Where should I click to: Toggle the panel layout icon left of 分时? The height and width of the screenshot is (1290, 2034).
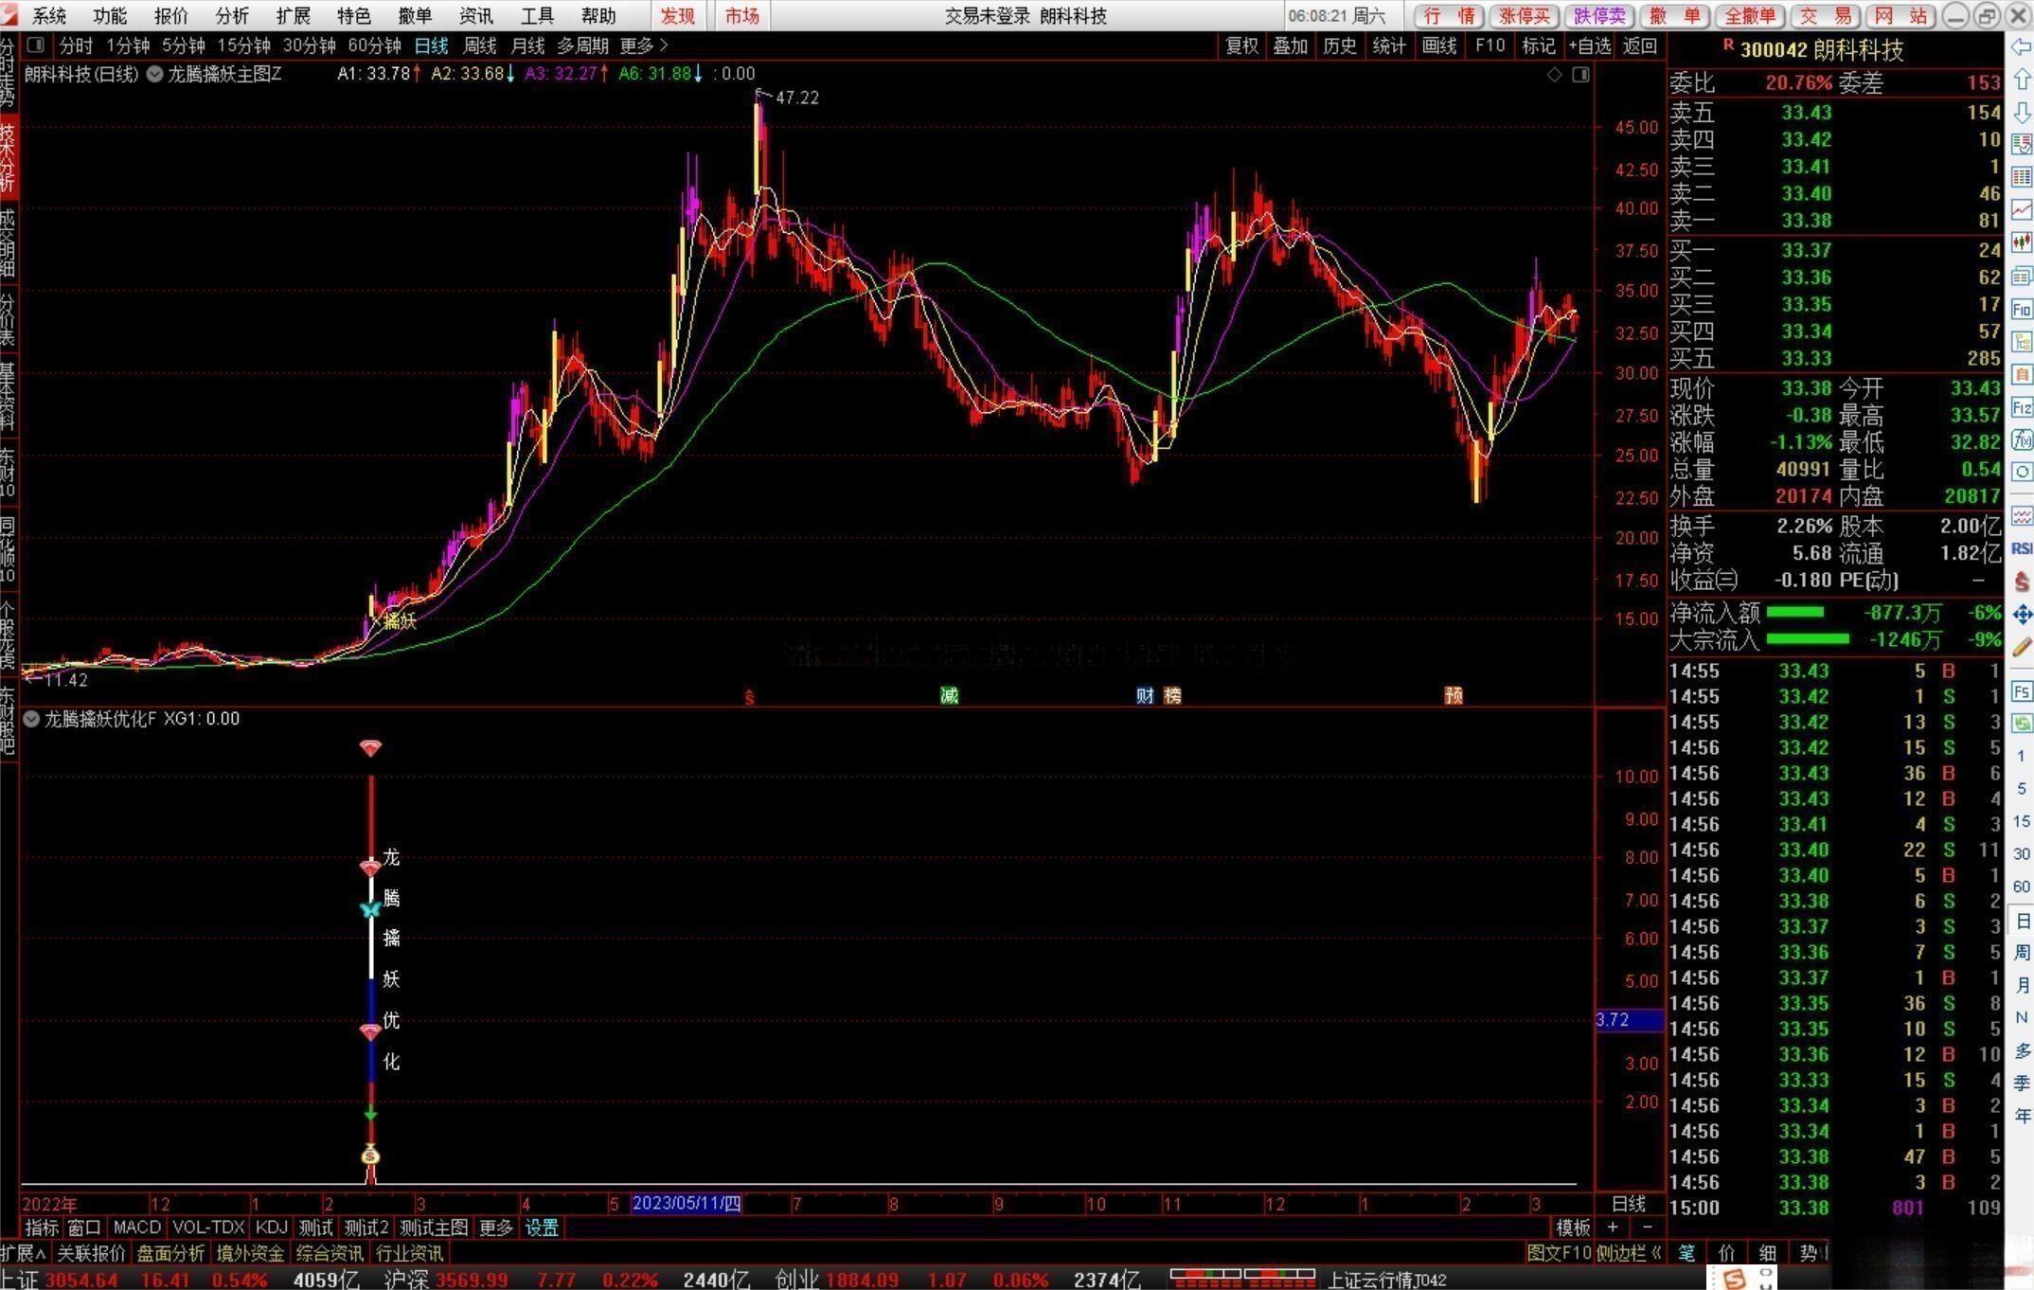pyautogui.click(x=36, y=45)
